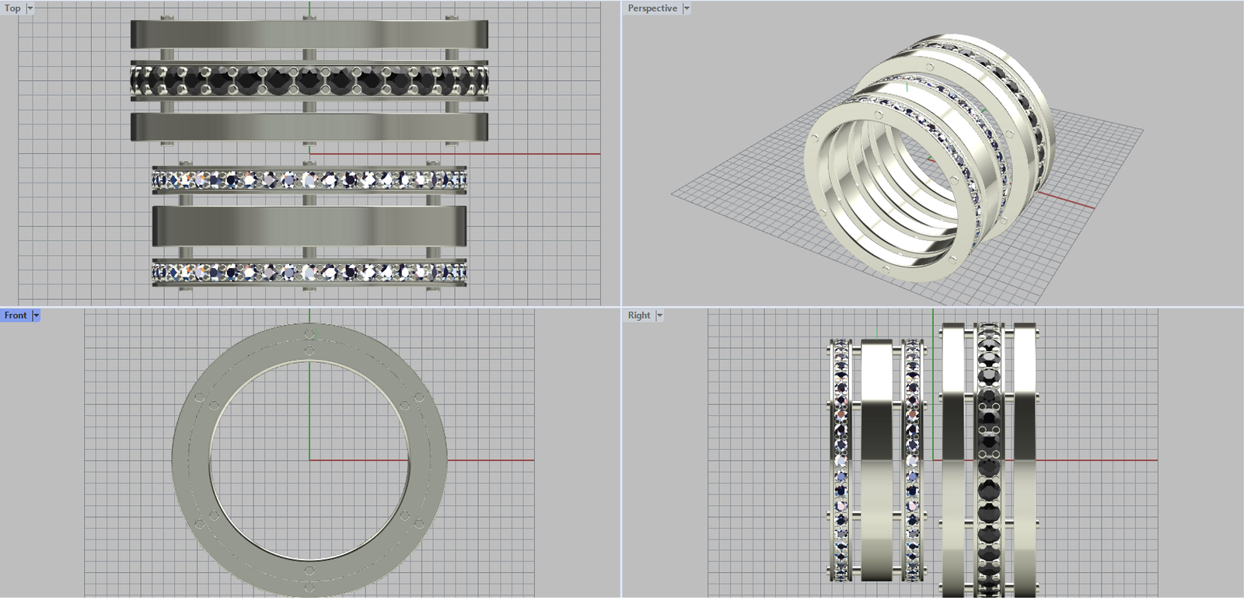Activate the Perspective viewport title label
The image size is (1244, 600).
[x=652, y=9]
